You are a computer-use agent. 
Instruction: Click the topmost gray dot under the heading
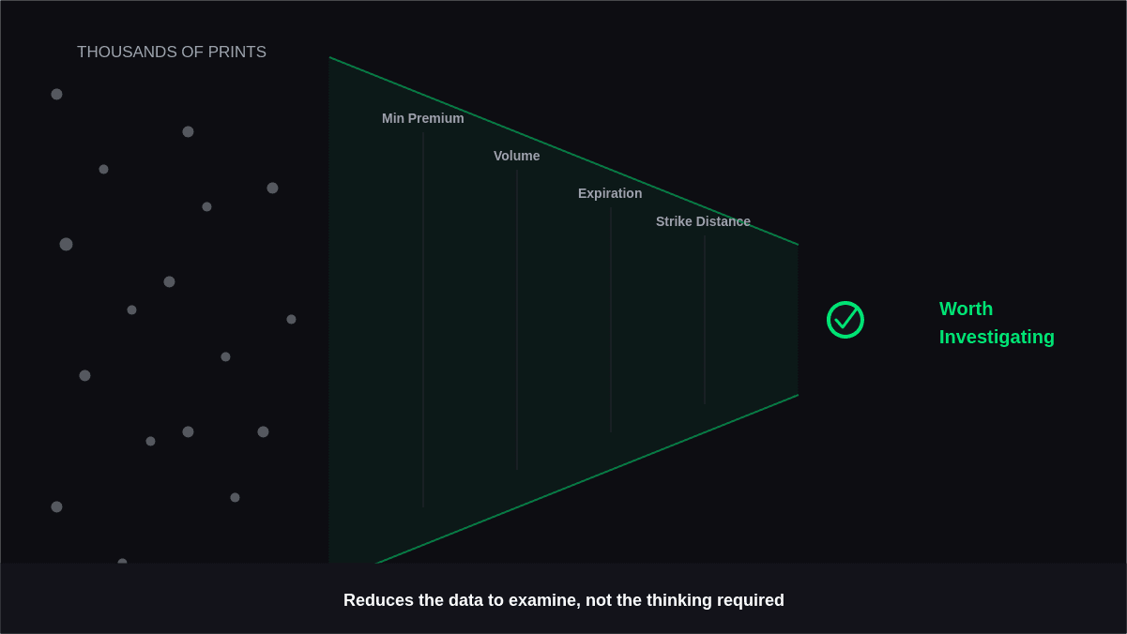(x=56, y=94)
